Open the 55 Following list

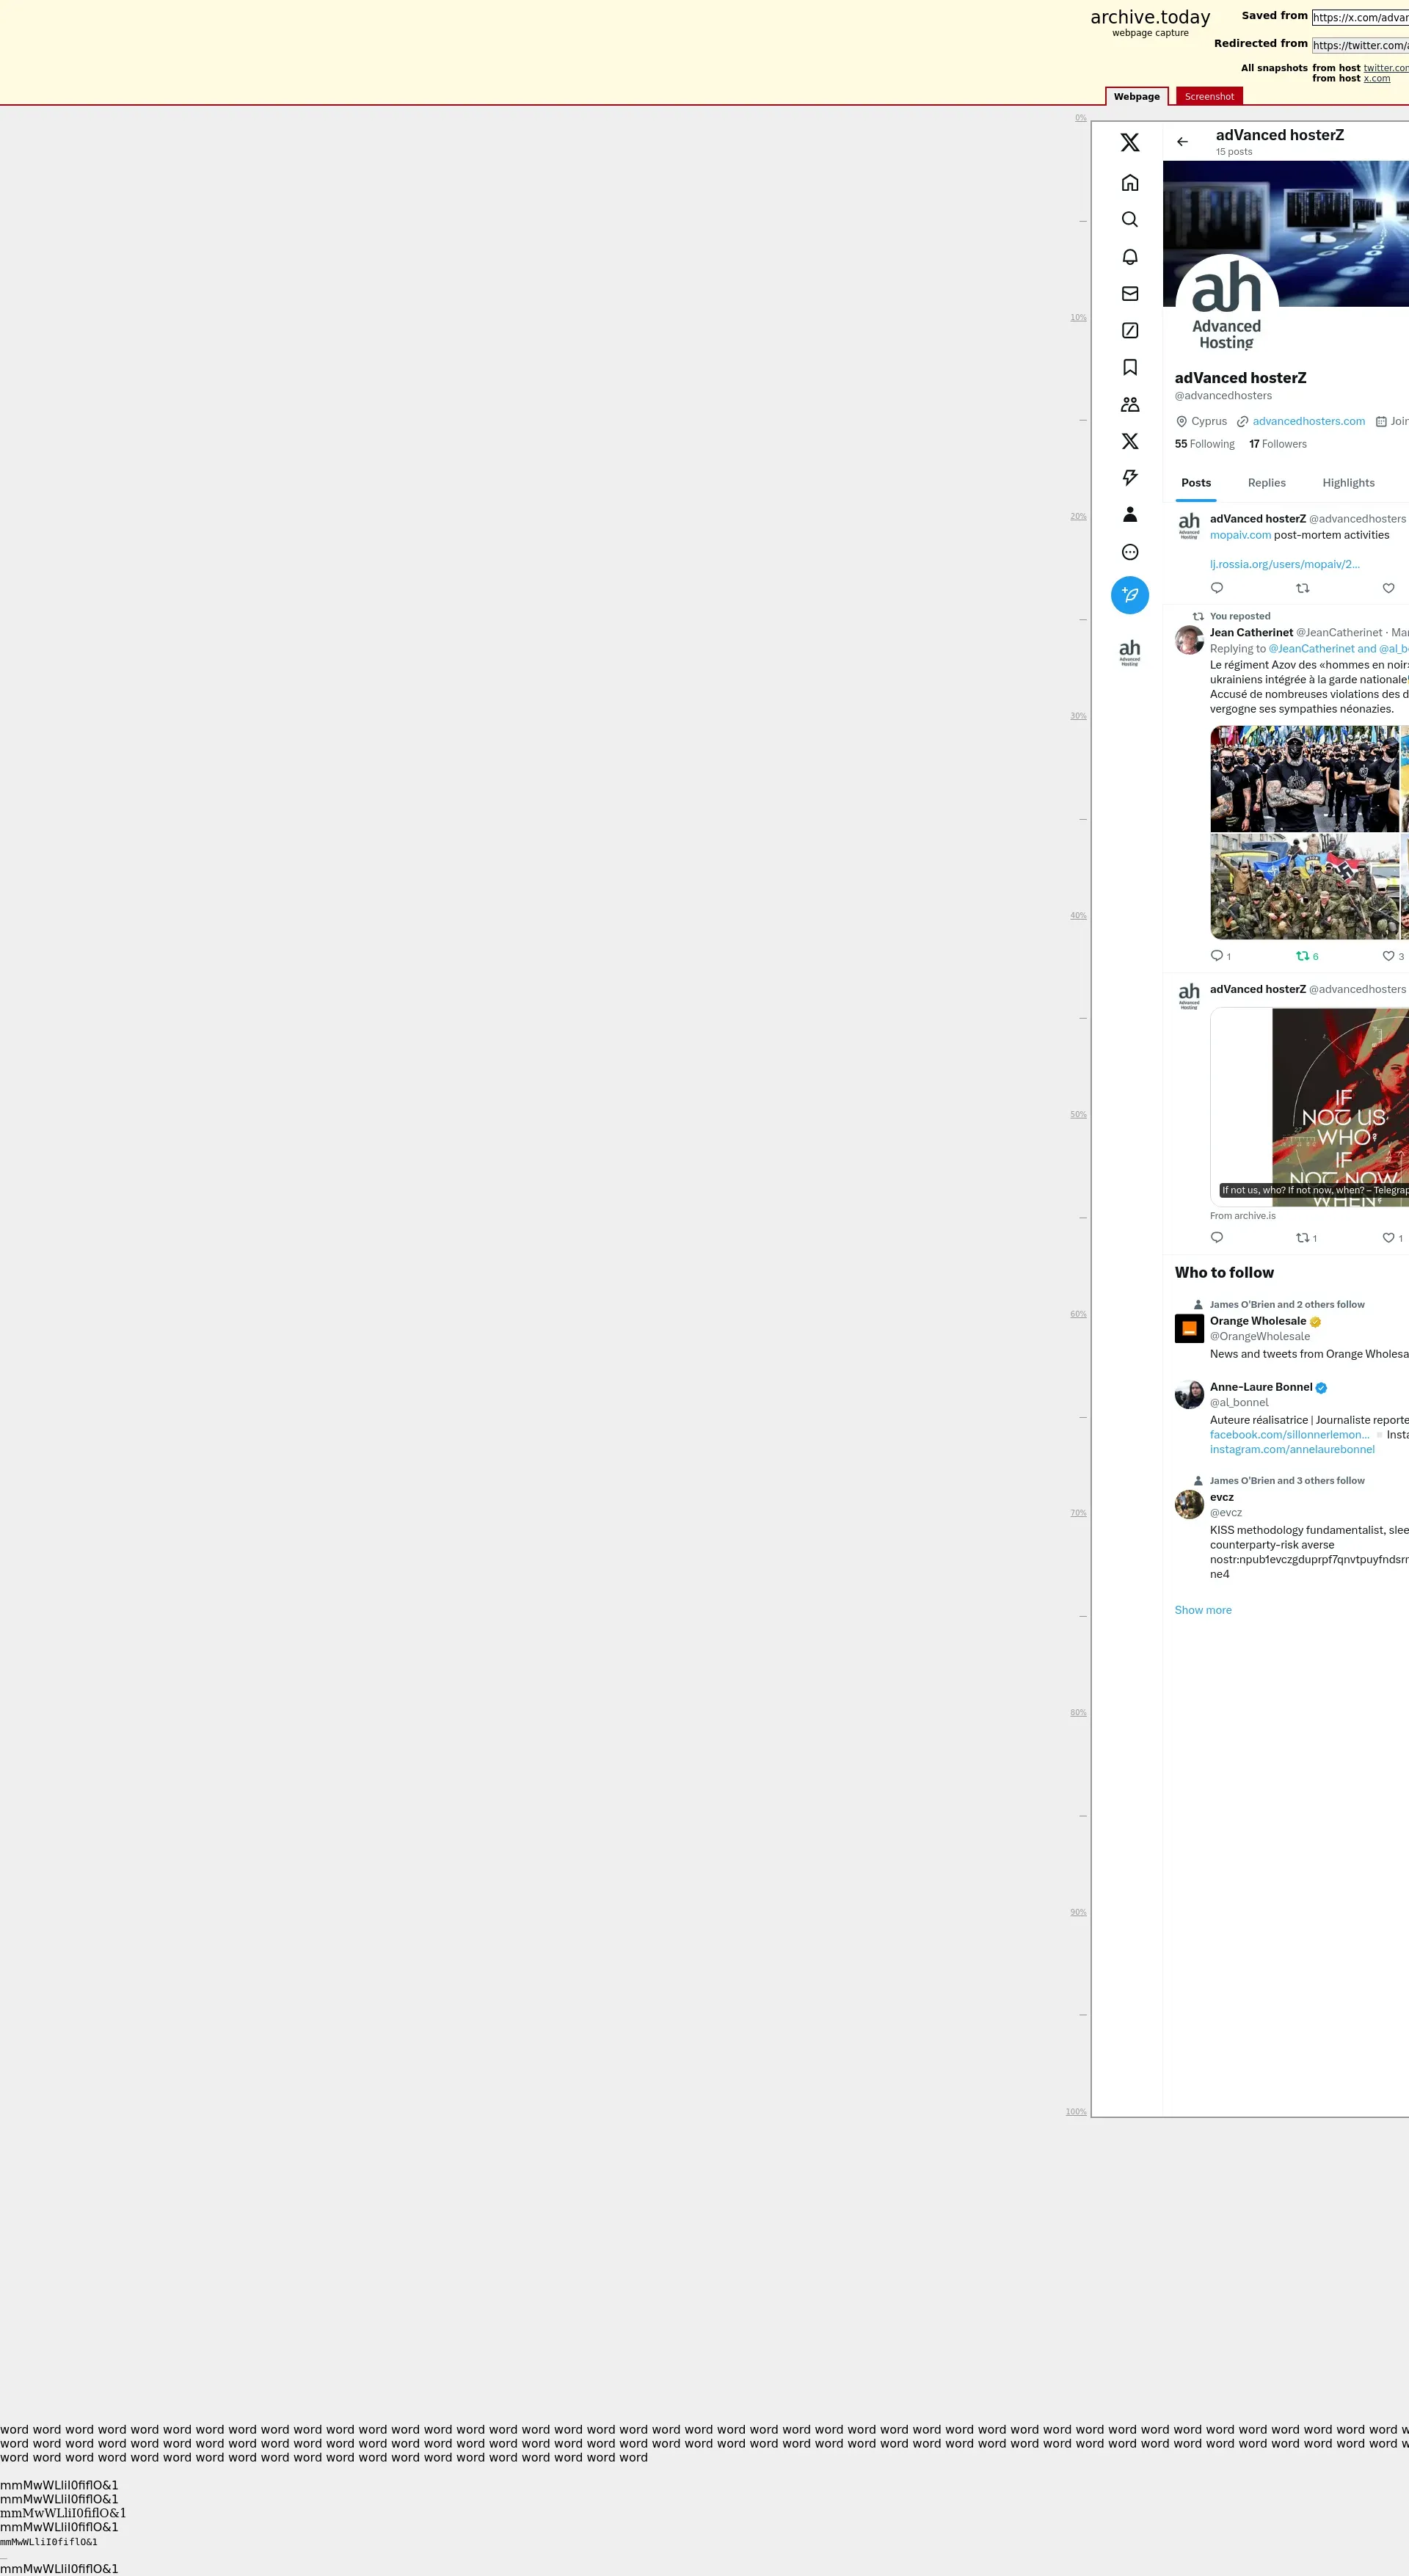coord(1204,444)
